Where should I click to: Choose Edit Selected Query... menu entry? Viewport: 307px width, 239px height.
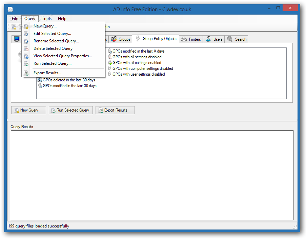pyautogui.click(x=63, y=34)
